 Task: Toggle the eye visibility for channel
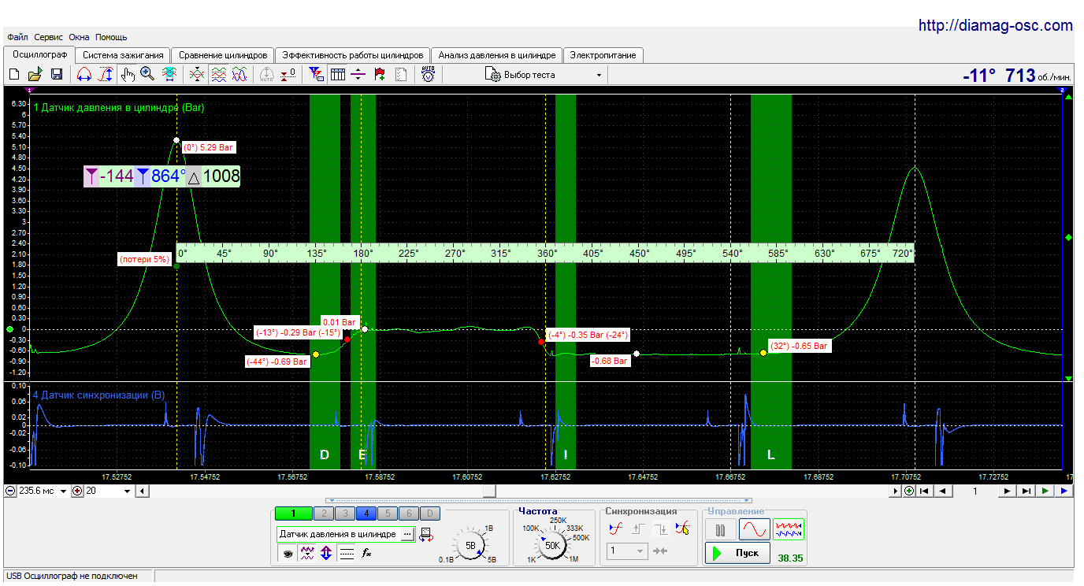pos(288,554)
